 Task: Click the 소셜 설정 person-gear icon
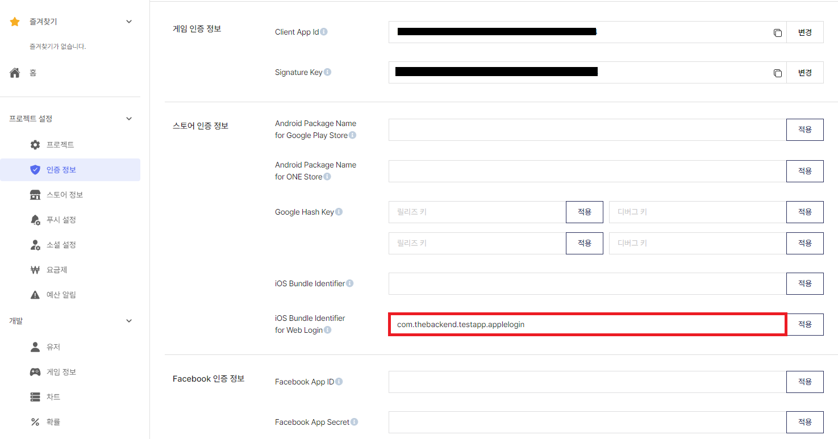(x=35, y=245)
